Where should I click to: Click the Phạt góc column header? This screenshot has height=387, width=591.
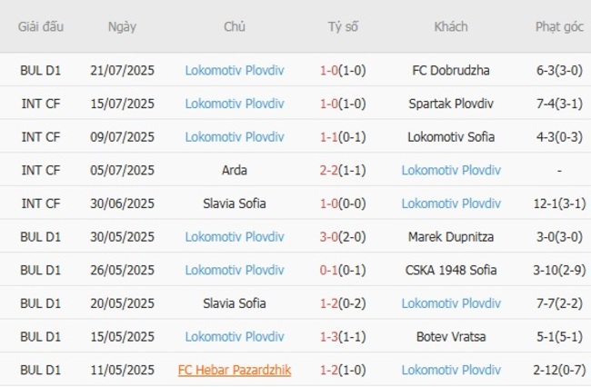[x=559, y=26]
